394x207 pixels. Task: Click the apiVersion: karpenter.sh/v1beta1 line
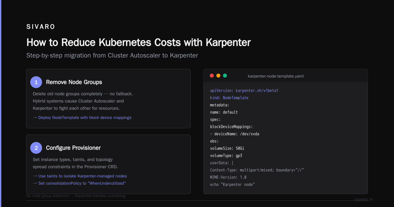pyautogui.click(x=244, y=90)
